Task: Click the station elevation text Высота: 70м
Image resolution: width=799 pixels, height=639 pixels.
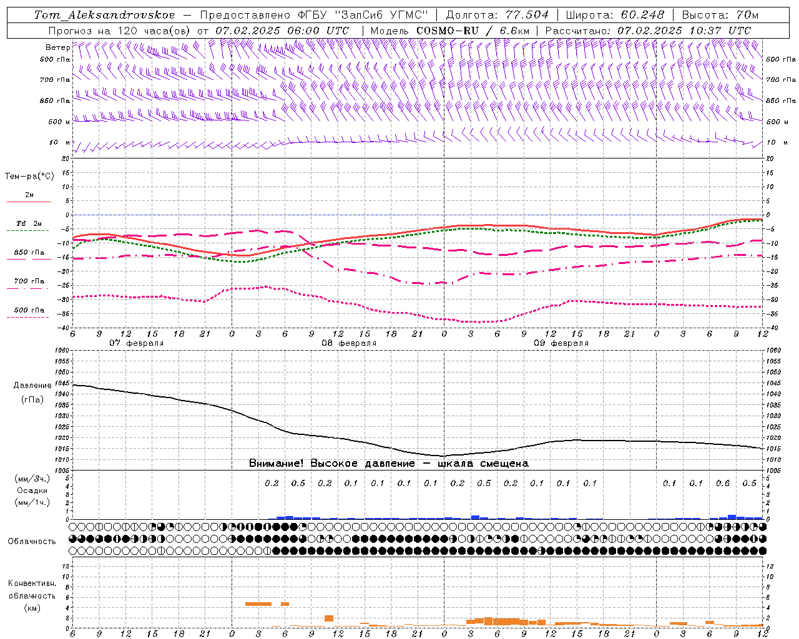Action: (720, 15)
